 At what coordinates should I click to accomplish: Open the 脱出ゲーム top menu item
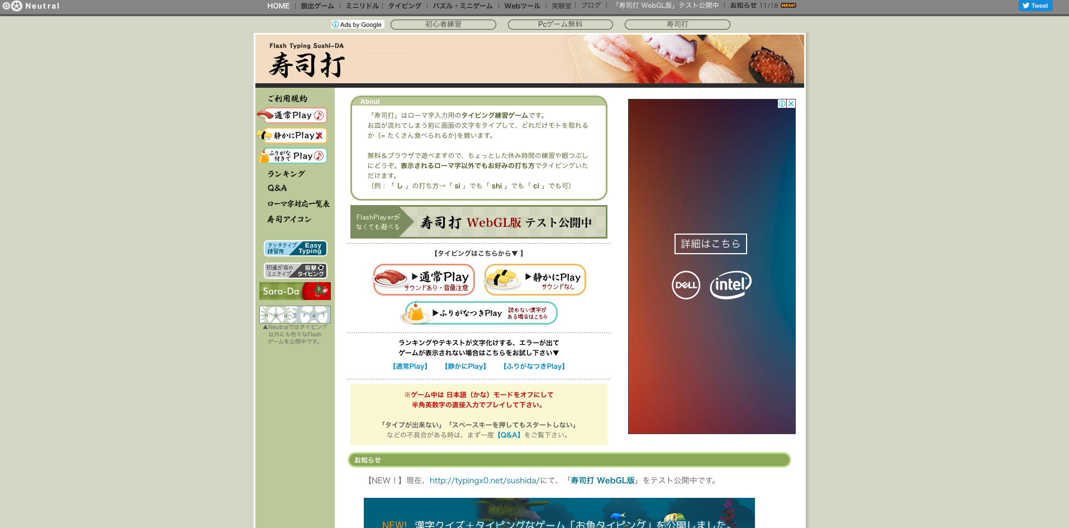point(317,6)
